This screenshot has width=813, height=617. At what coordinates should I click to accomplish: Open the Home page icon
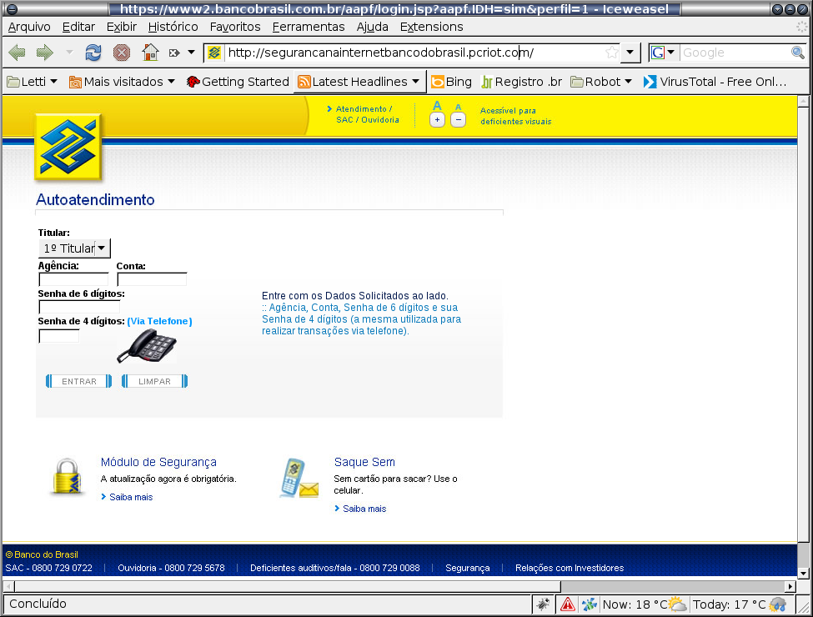(150, 53)
